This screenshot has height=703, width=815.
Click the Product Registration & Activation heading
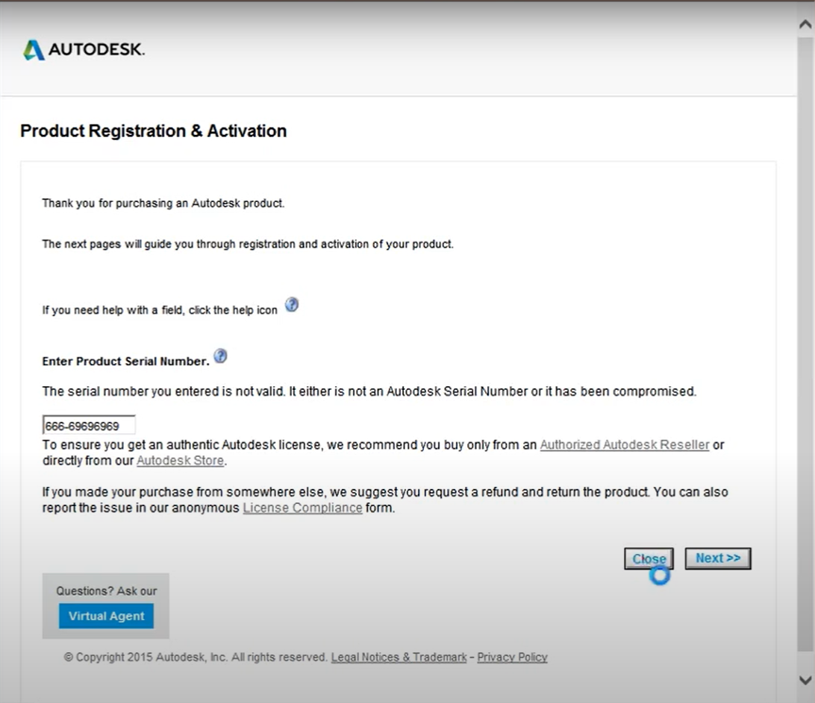point(153,131)
